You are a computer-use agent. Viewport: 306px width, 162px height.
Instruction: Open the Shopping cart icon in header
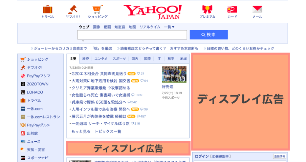(97, 9)
